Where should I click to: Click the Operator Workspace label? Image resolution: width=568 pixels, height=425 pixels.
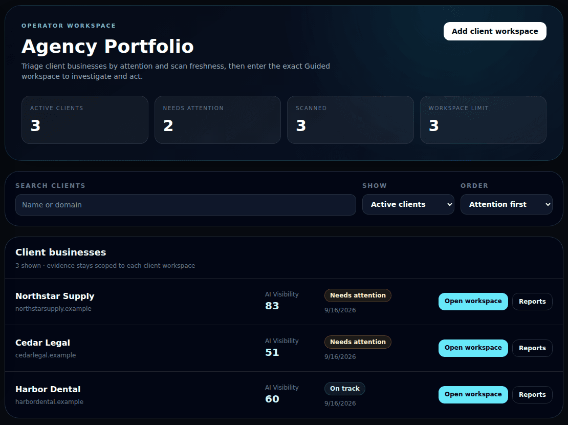69,26
